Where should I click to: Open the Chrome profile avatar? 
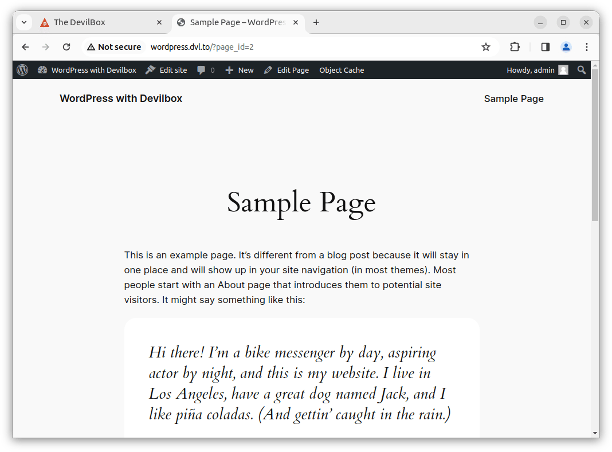pos(566,47)
